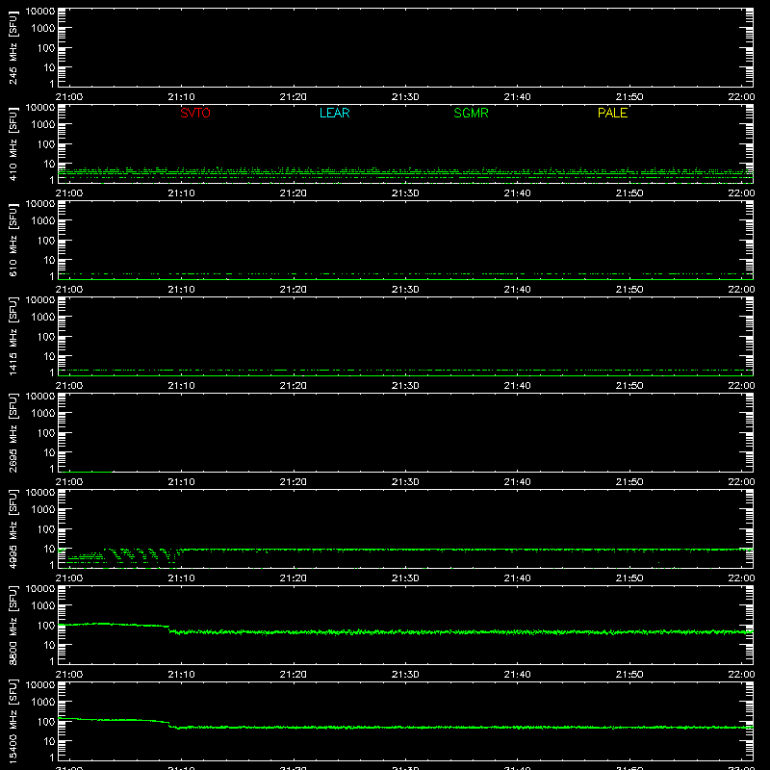This screenshot has height=770, width=770.
Task: Select 21:20 under the 8800 MHz panel
Action: pyautogui.click(x=294, y=675)
